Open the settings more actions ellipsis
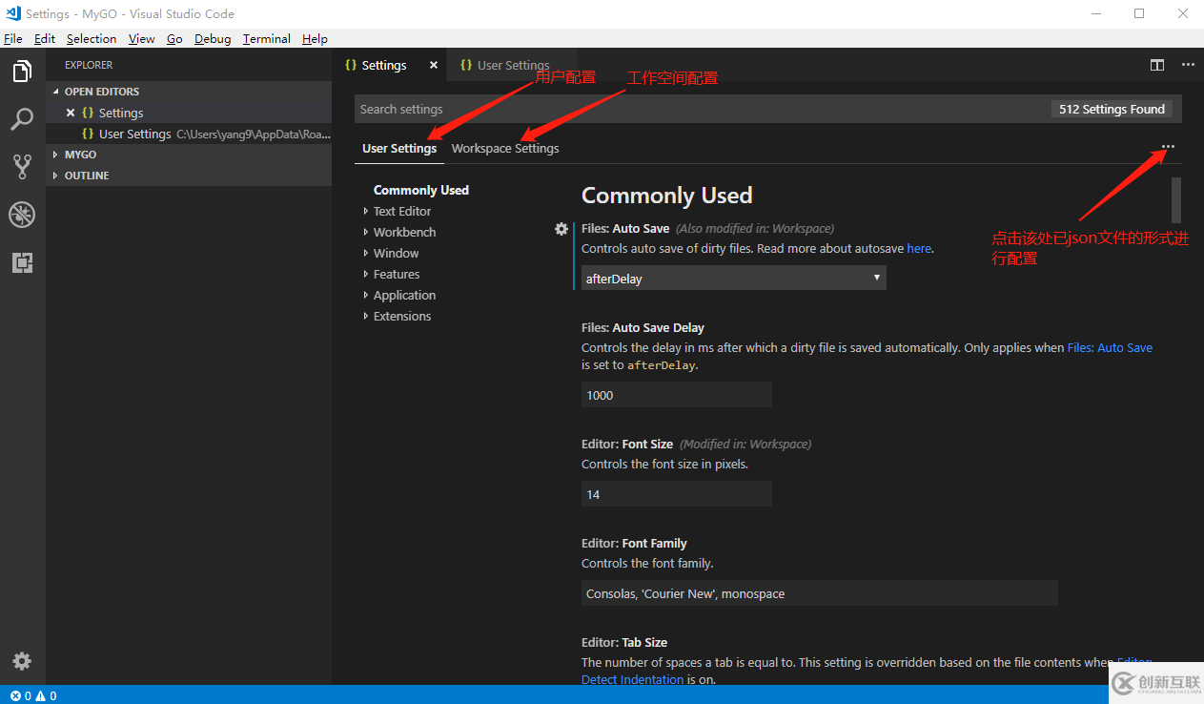Image resolution: width=1204 pixels, height=704 pixels. pos(1168,147)
